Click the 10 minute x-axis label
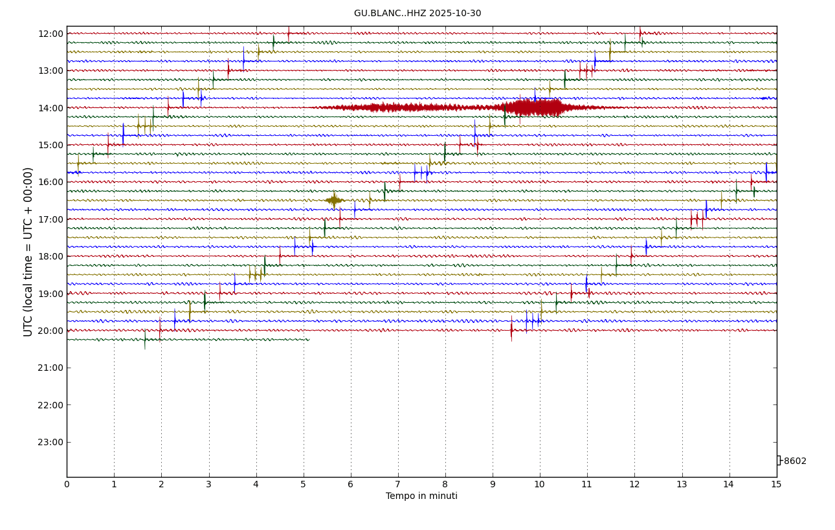Image resolution: width=835 pixels, height=530 pixels. click(x=540, y=485)
